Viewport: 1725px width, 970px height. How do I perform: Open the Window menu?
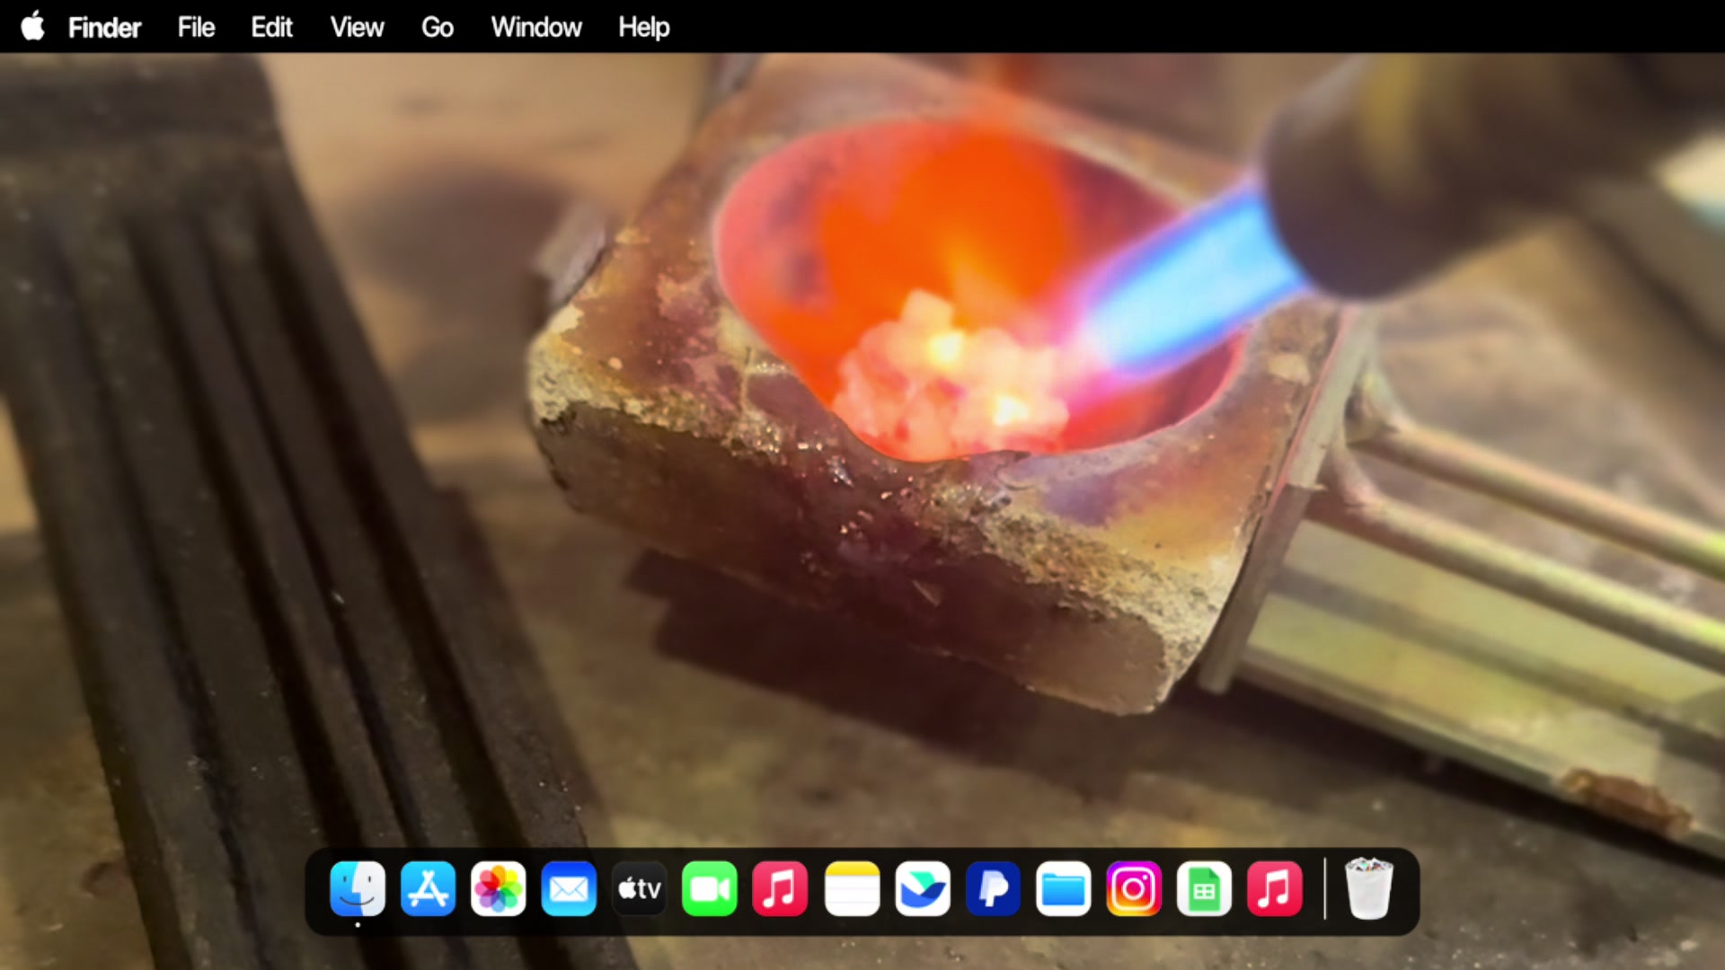click(536, 27)
